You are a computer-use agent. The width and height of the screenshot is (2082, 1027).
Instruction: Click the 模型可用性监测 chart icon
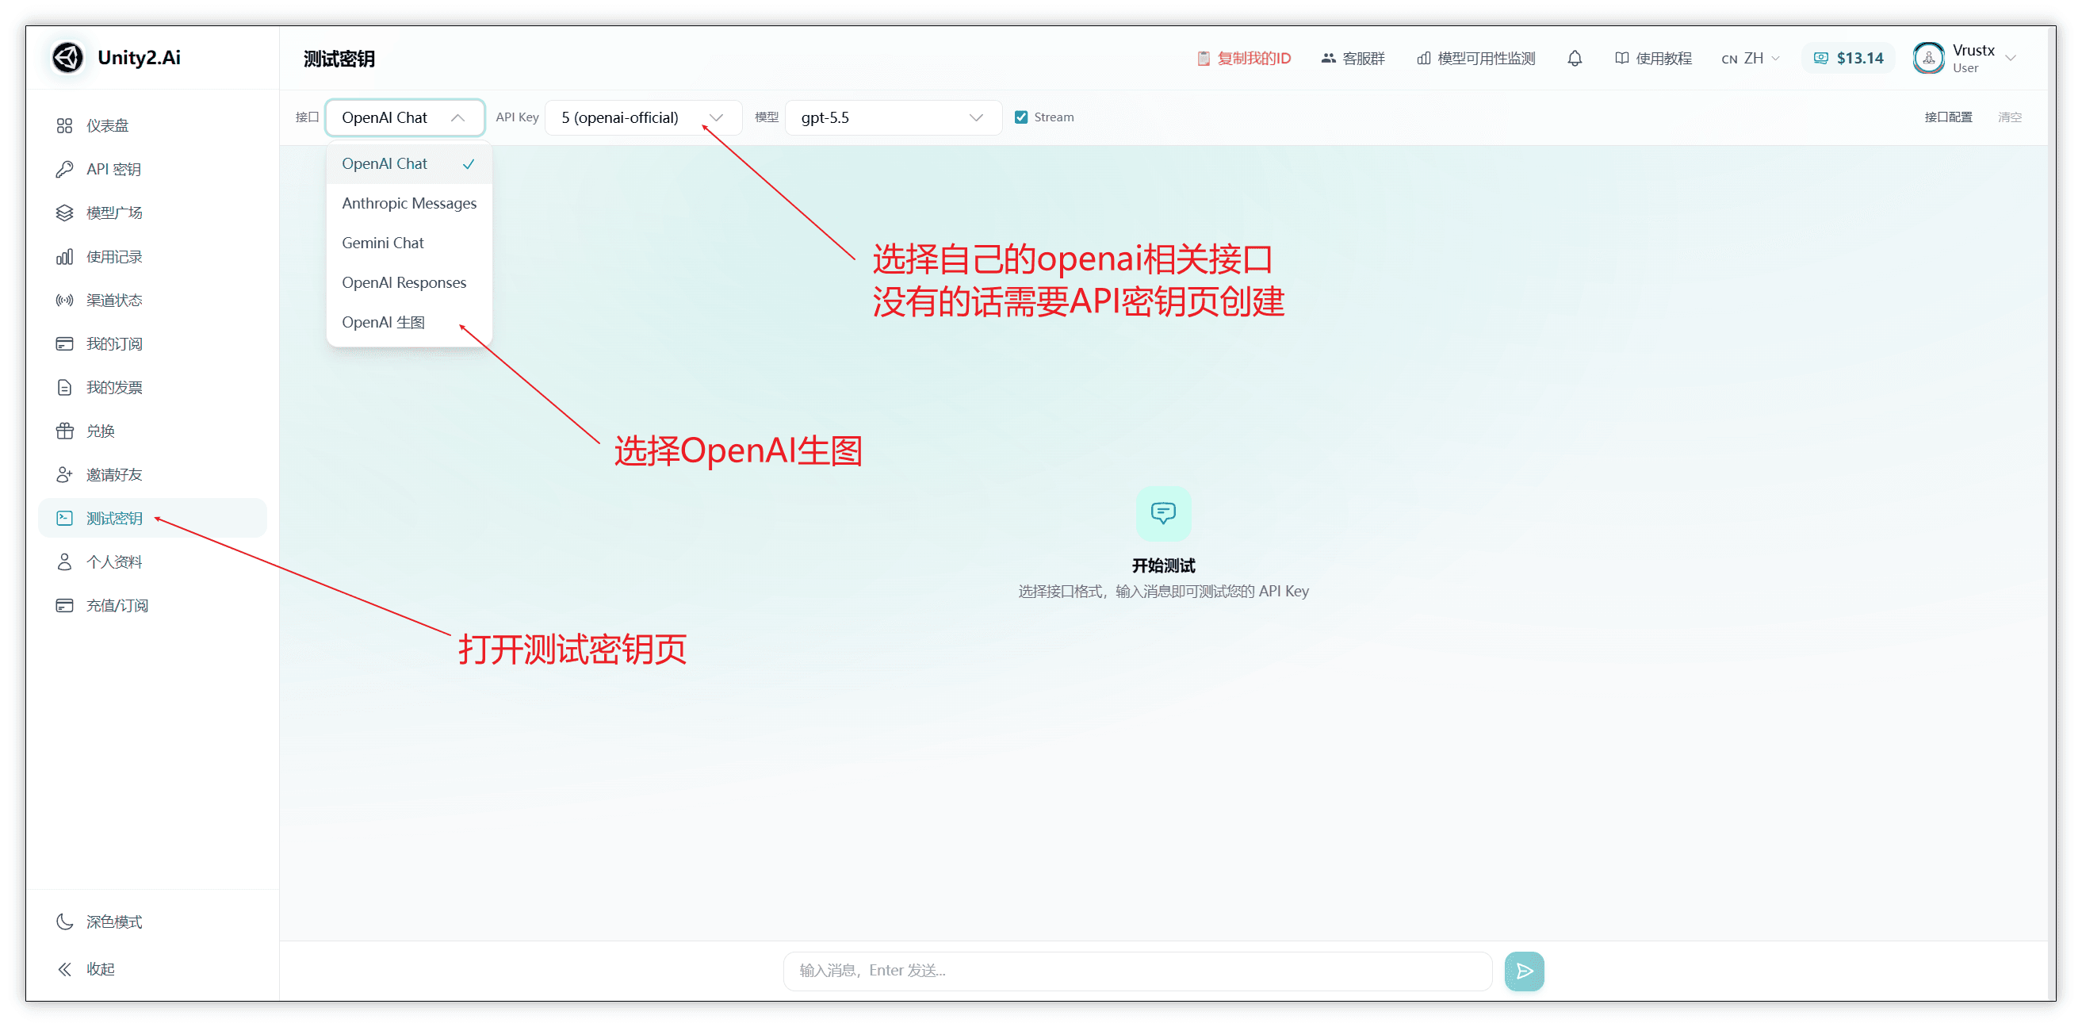pyautogui.click(x=1424, y=58)
